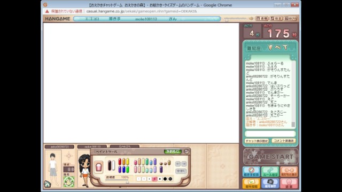Viewport: 342px width, 192px height.
Task: Pick the red color capsule
Action: click(x=120, y=162)
